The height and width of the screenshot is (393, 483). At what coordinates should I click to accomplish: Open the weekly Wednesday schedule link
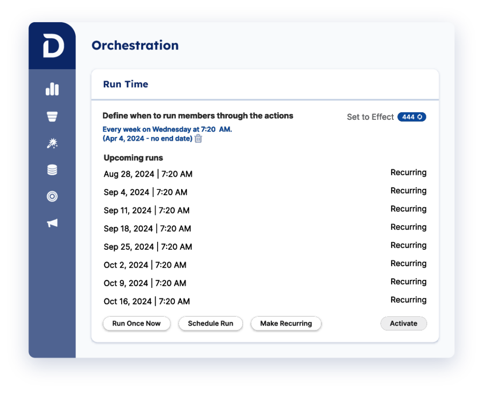(167, 129)
